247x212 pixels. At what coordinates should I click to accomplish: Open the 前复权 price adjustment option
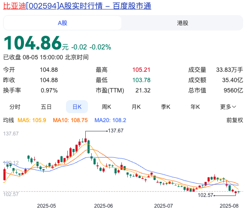coord(235,120)
